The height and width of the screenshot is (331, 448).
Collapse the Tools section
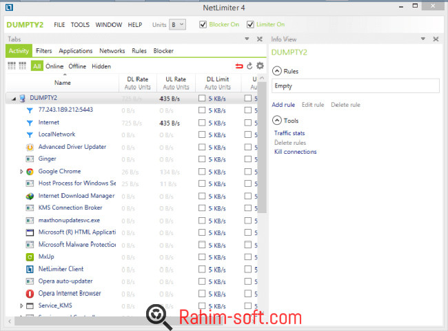pos(277,121)
